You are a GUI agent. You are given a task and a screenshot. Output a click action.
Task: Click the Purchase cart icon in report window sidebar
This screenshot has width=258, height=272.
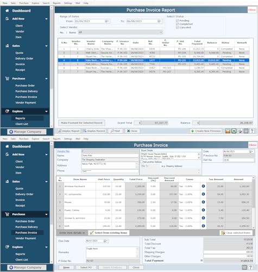tap(7, 78)
